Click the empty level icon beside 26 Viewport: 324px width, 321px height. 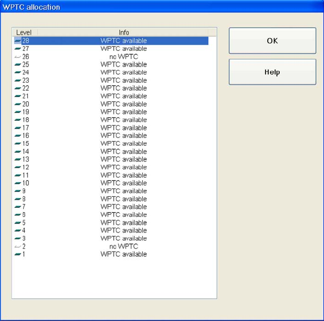pyautogui.click(x=18, y=57)
